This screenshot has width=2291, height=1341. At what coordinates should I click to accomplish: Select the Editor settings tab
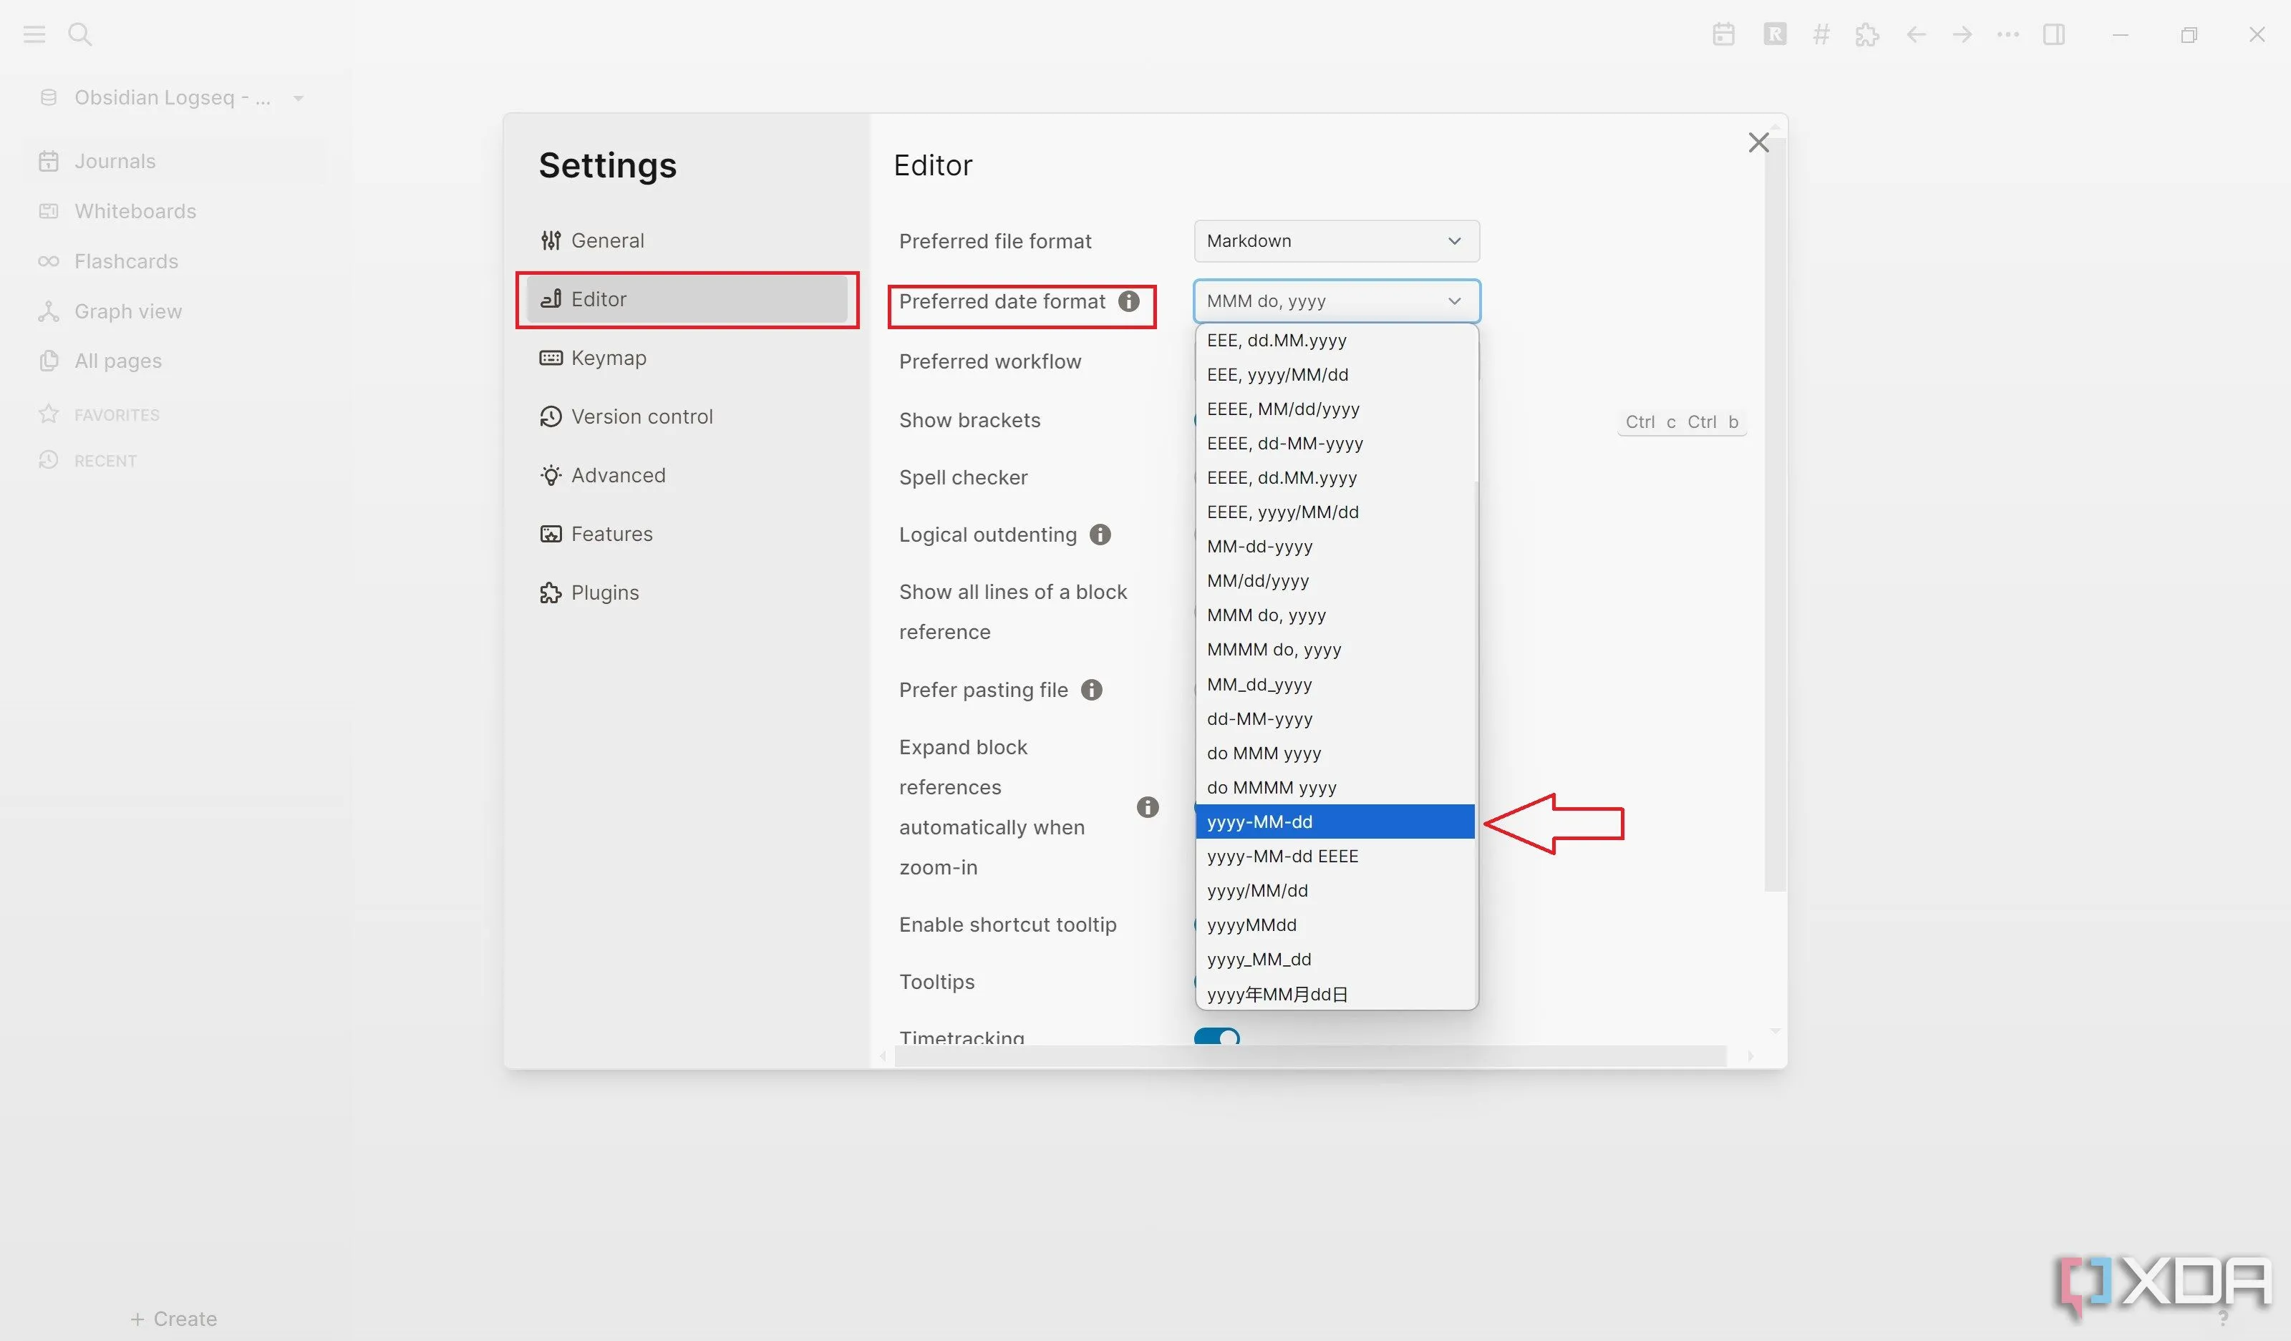687,299
